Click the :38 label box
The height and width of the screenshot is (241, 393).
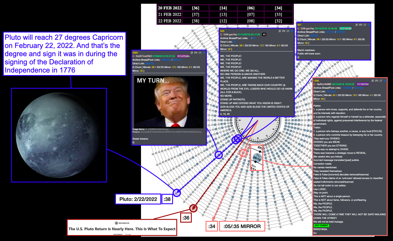point(167,199)
